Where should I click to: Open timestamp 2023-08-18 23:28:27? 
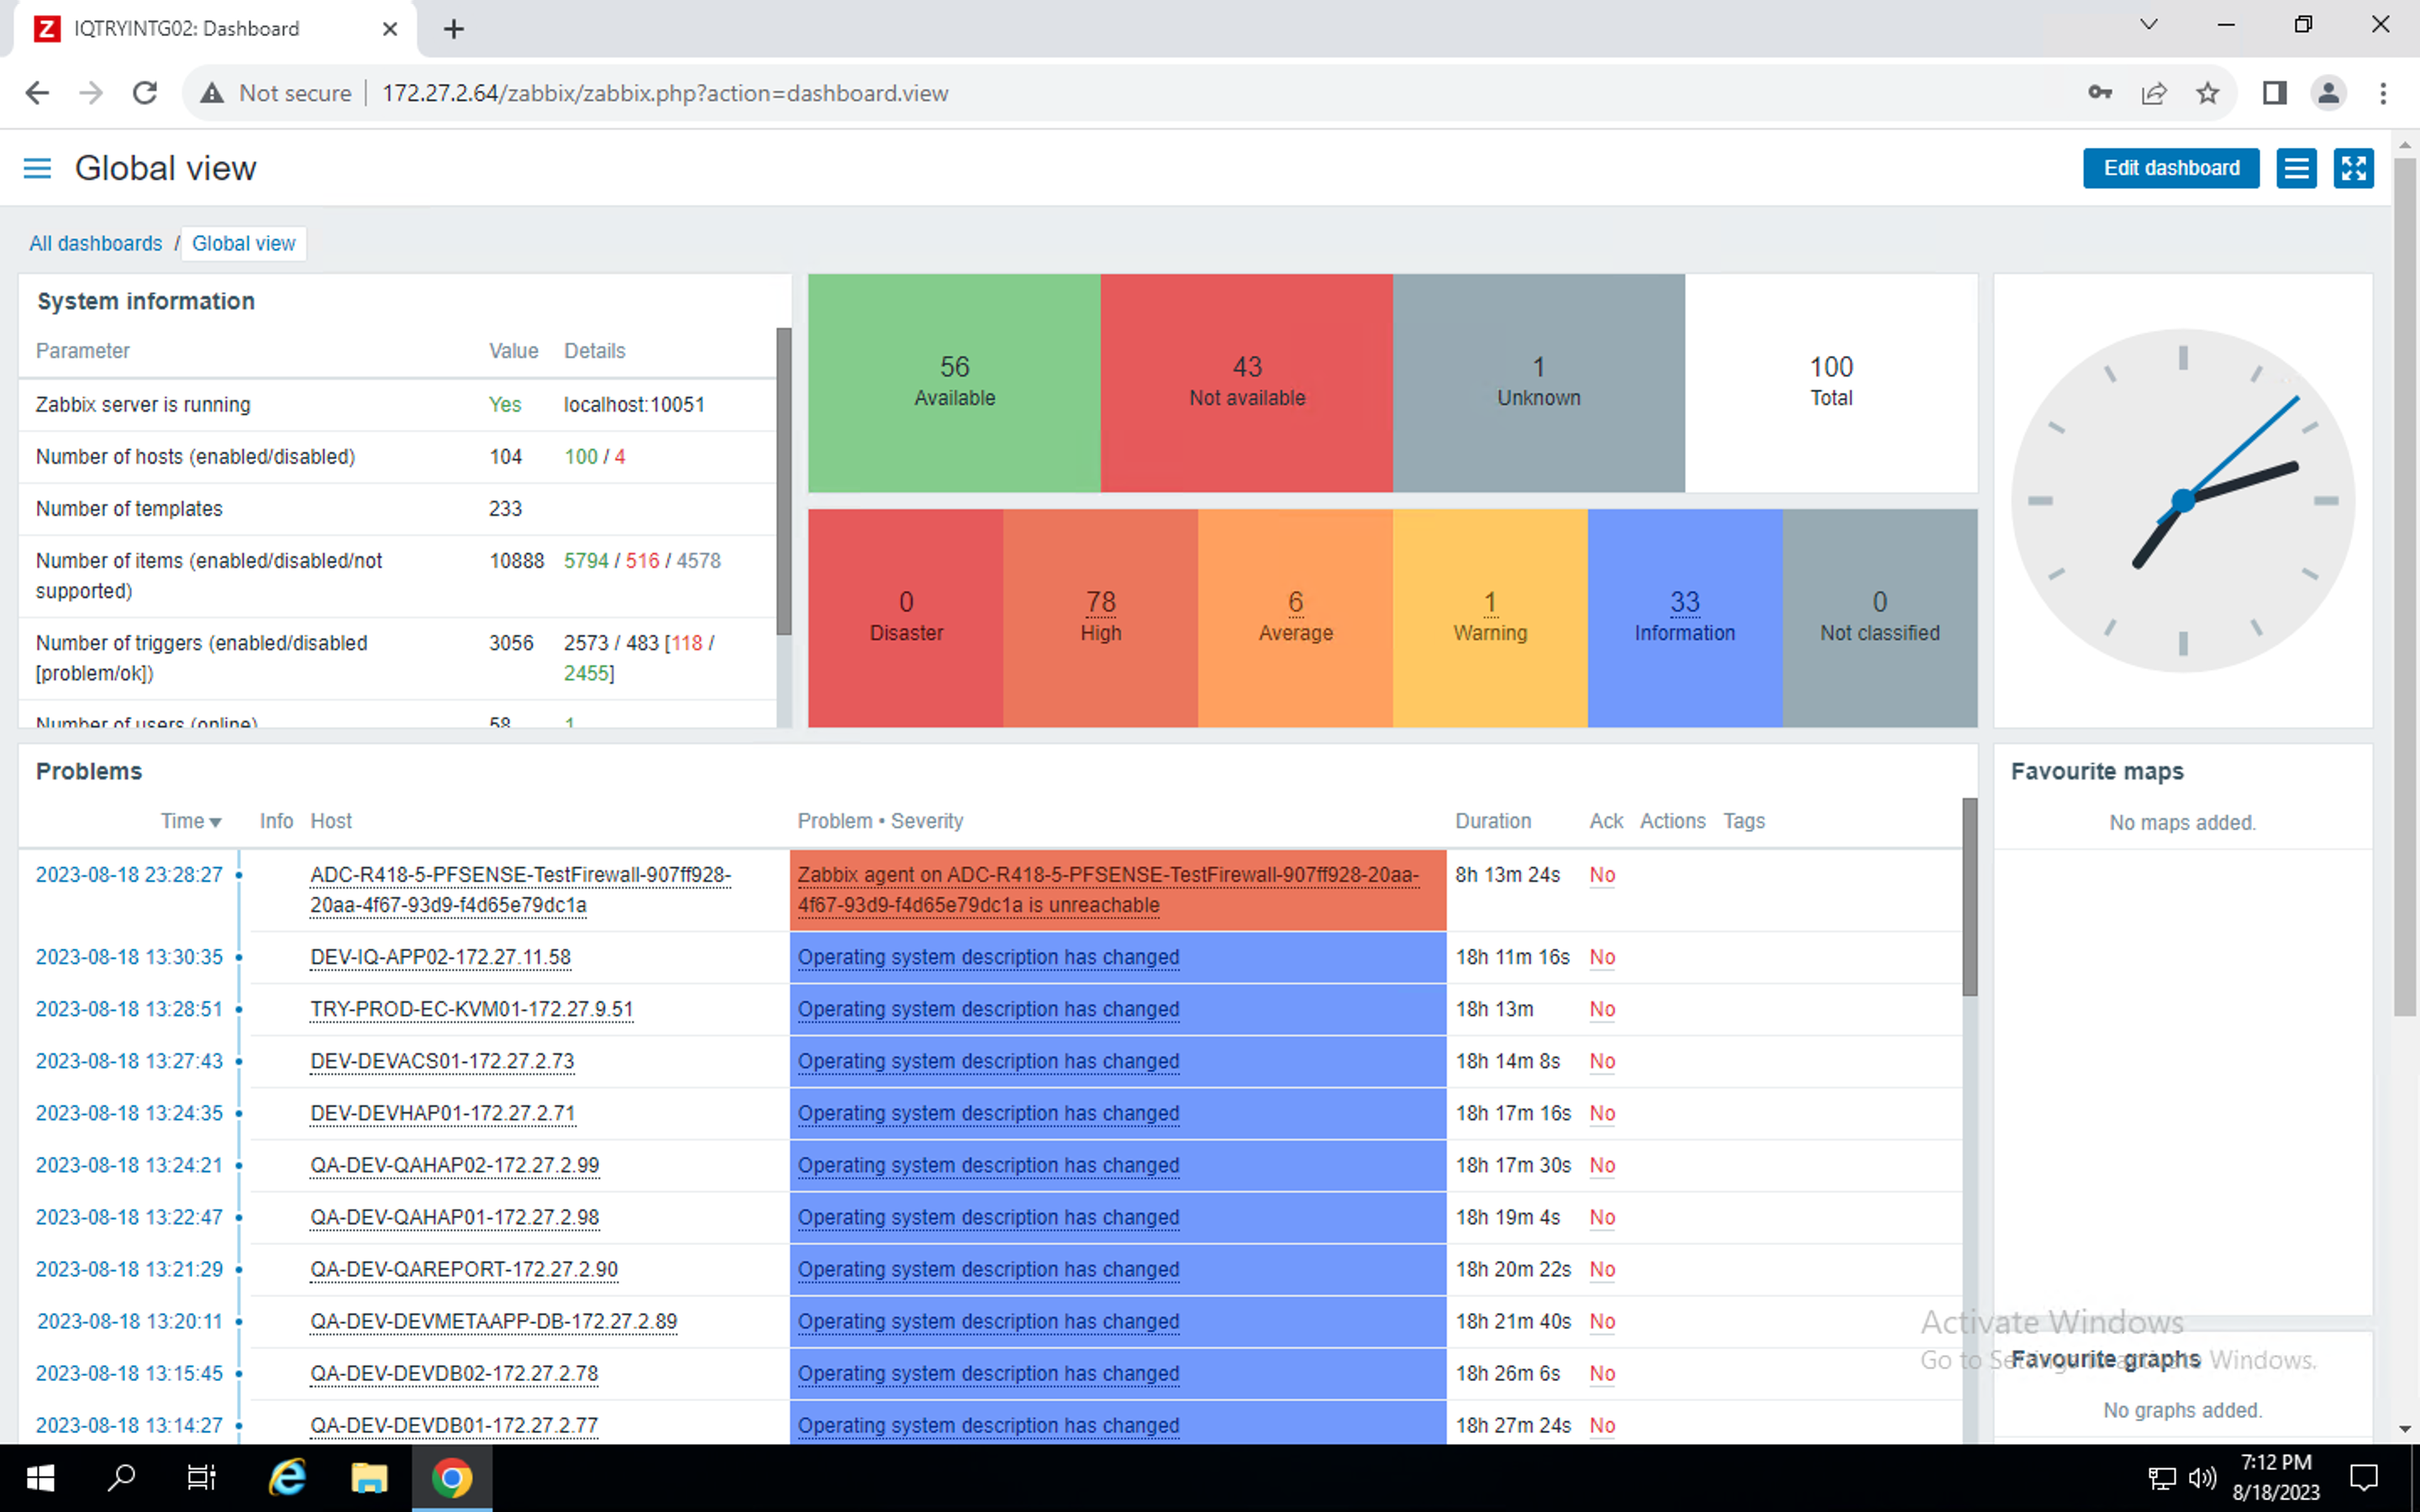(x=129, y=875)
